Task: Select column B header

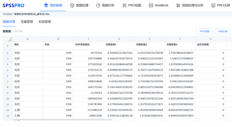Action: pyautogui.click(x=58, y=39)
